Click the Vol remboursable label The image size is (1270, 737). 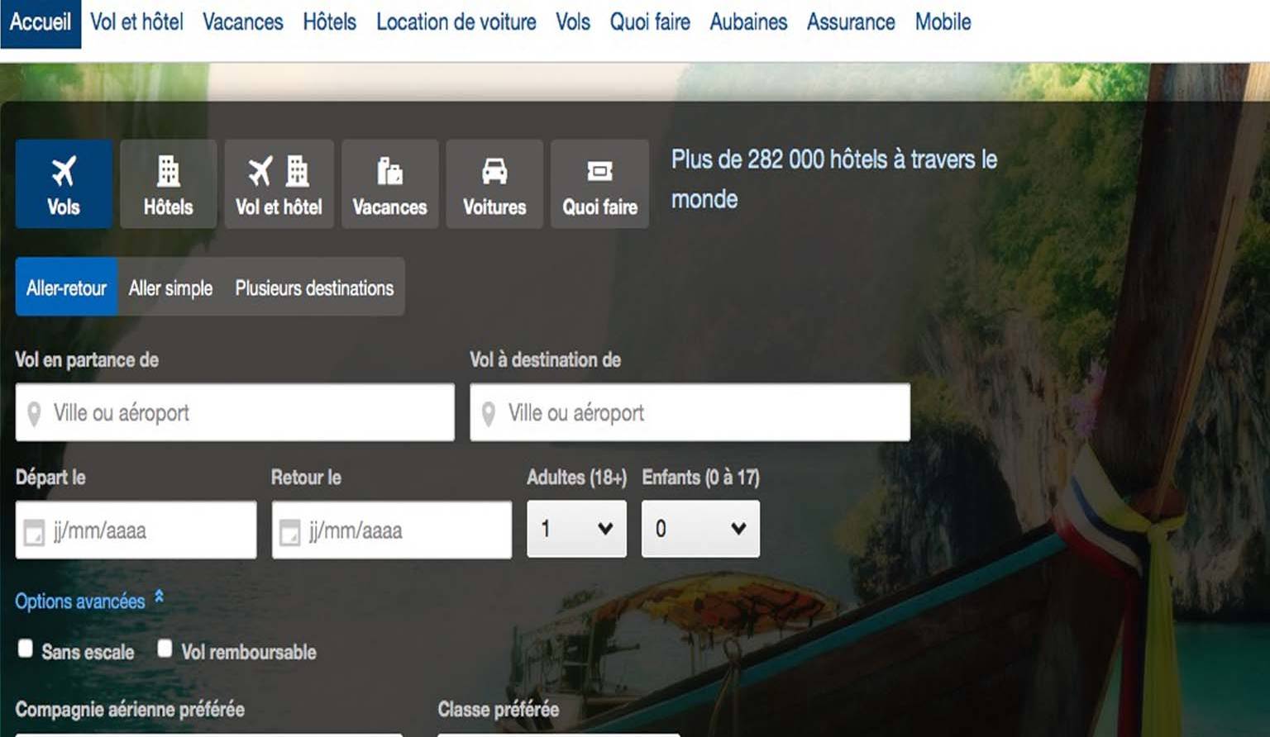pyautogui.click(x=249, y=652)
